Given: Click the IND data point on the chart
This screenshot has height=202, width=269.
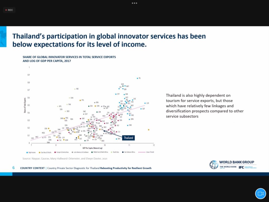Looking at the screenshot, I should pos(75,89).
